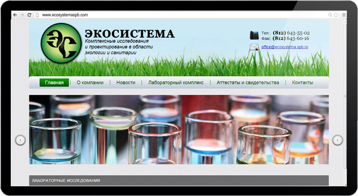This screenshot has width=358, height=196.
Task: Open the browser hamburger menu
Action: pyautogui.click(x=344, y=15)
